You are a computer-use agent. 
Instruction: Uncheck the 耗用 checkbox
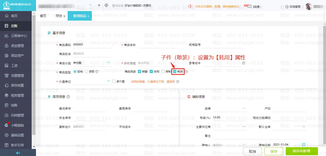click(175, 72)
